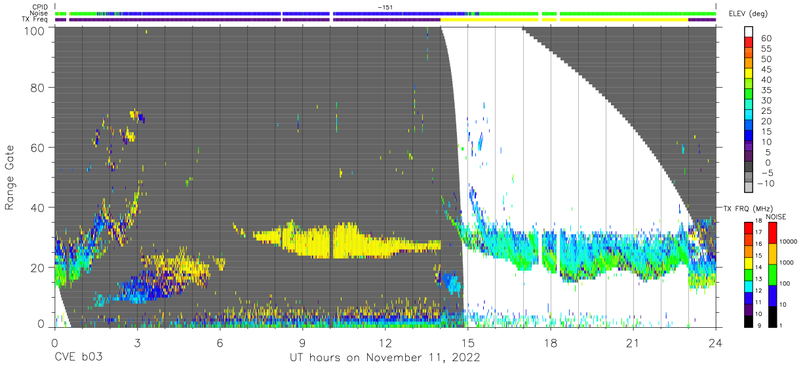Click the x-axis tick label '3'

[137, 342]
